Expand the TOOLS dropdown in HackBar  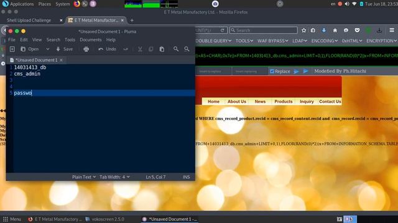(244, 41)
